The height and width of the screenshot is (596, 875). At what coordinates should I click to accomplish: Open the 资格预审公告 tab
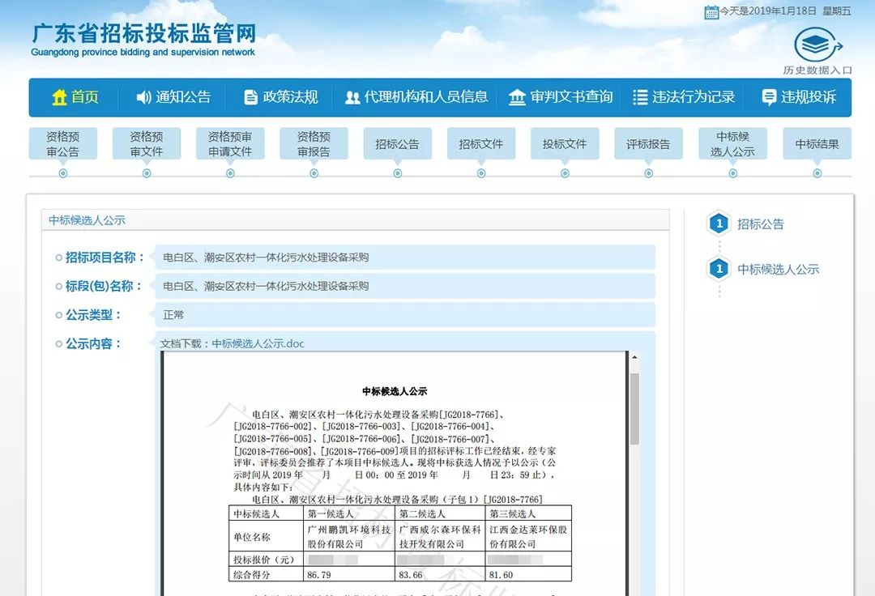click(63, 144)
